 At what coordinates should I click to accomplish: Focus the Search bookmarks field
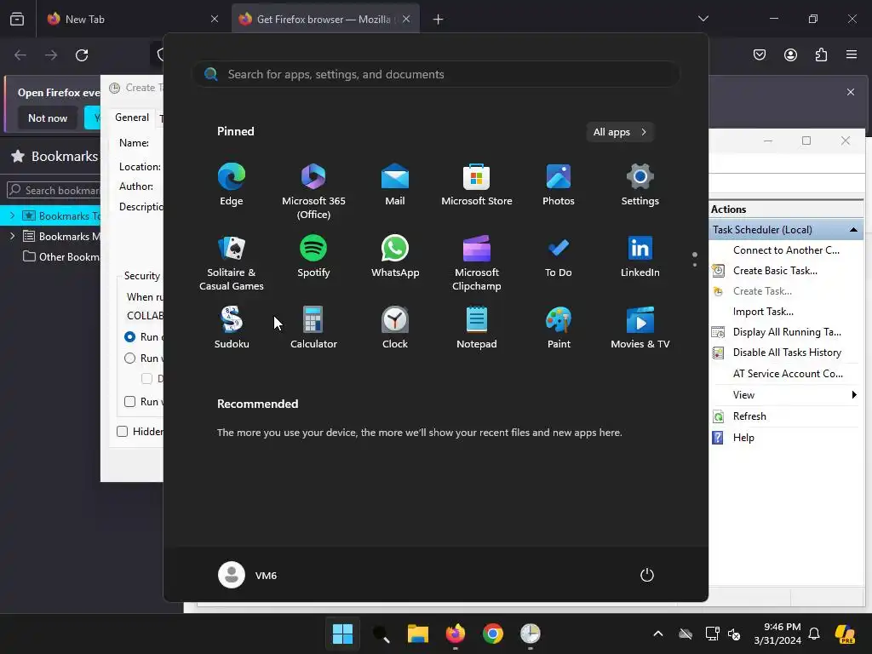(x=54, y=190)
